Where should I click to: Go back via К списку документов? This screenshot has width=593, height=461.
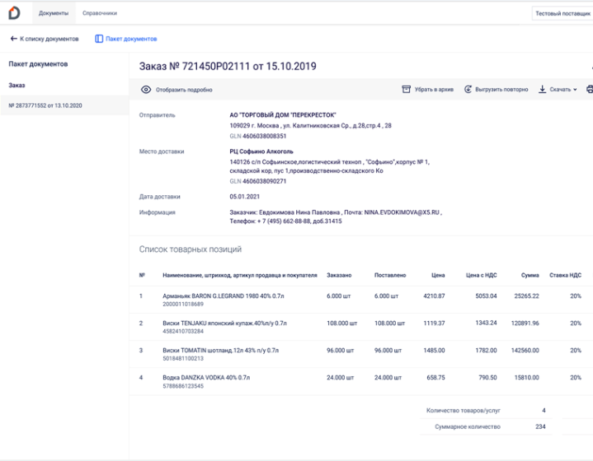point(49,39)
